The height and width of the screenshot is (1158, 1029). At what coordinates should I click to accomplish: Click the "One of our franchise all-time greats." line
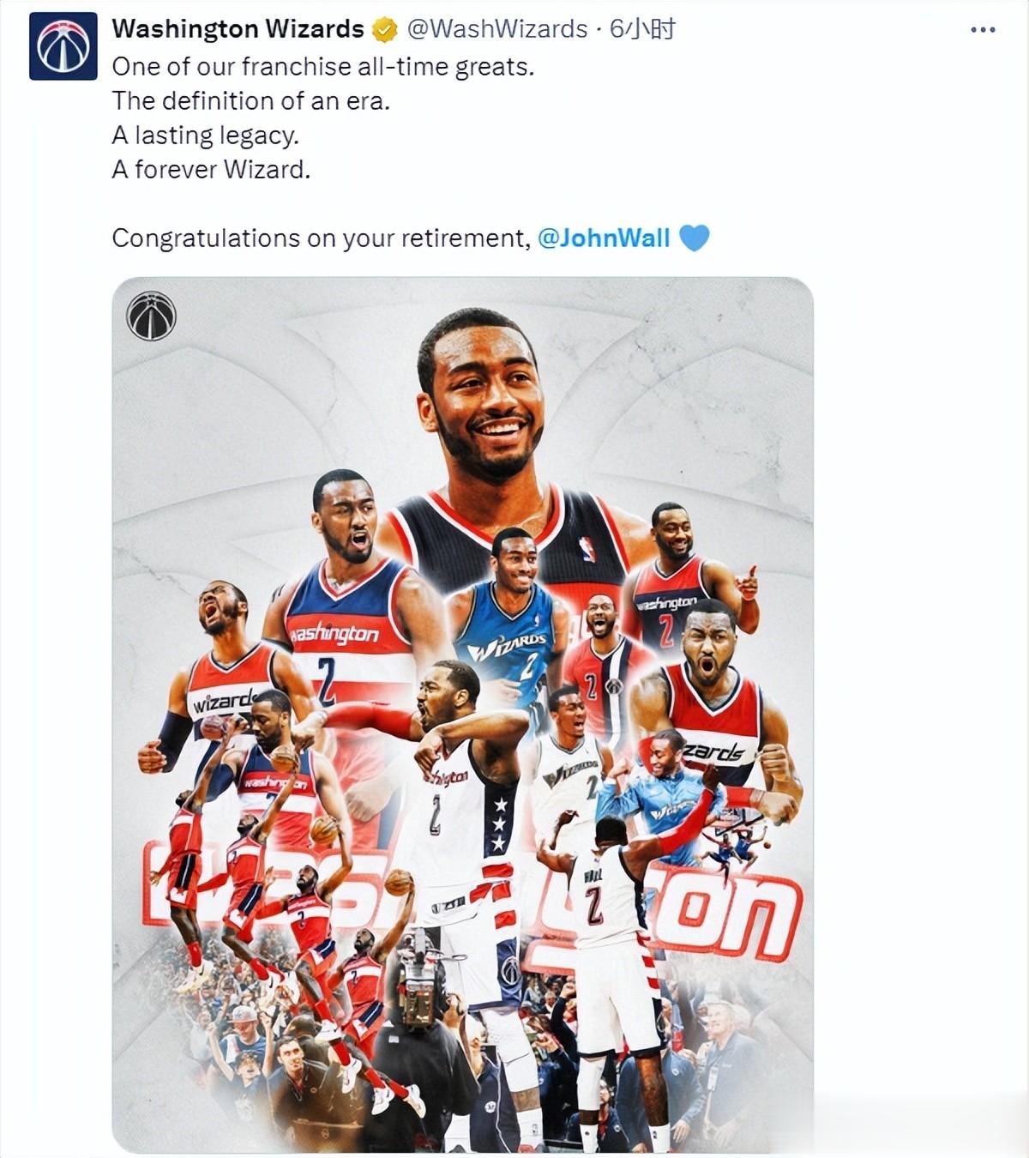[x=323, y=67]
